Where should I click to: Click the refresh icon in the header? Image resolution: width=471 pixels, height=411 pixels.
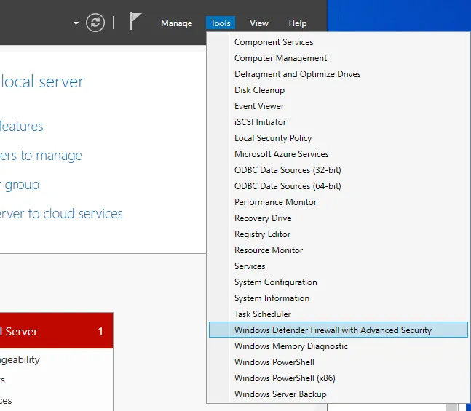coord(95,23)
